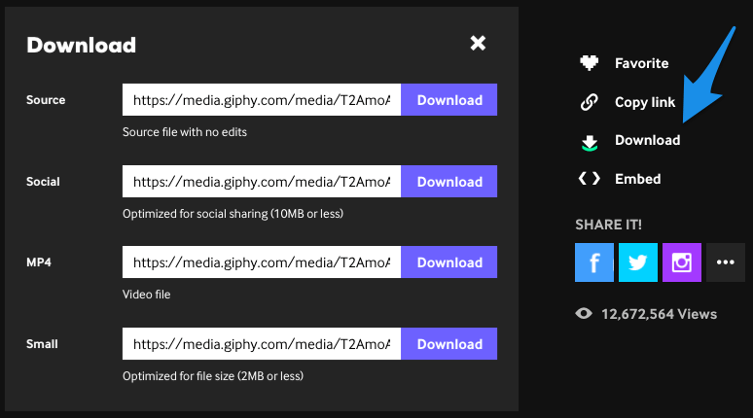This screenshot has width=753, height=418.
Task: Select the MP4 URL field
Action: (262, 262)
